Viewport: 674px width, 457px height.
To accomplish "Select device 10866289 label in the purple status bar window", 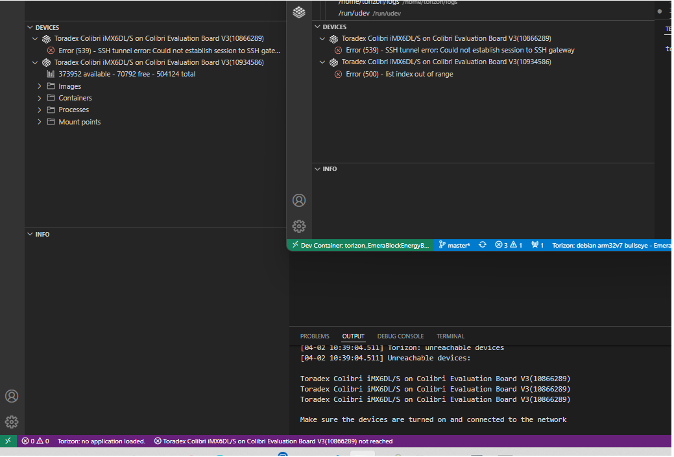I will pos(159,39).
